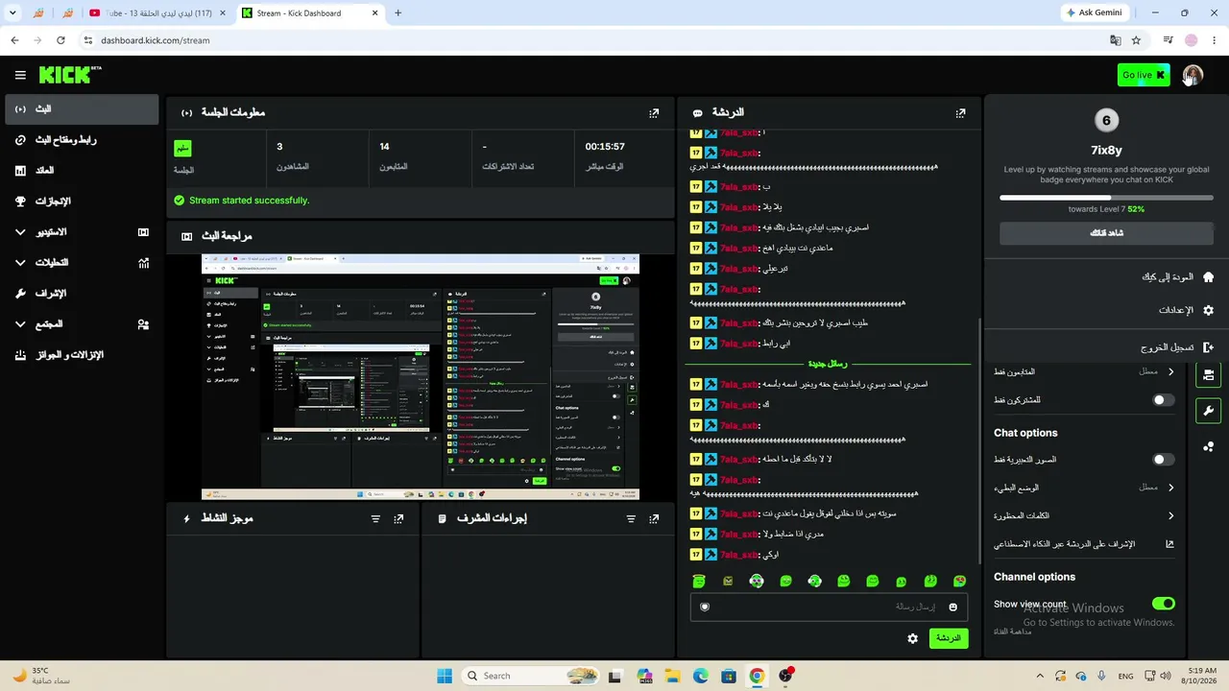Select Stream in the sidebar
This screenshot has width=1229, height=691.
point(83,109)
